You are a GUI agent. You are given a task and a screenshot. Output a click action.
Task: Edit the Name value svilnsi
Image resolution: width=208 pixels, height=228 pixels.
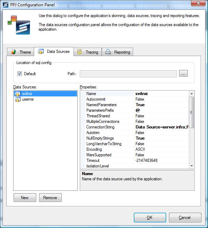(162, 94)
